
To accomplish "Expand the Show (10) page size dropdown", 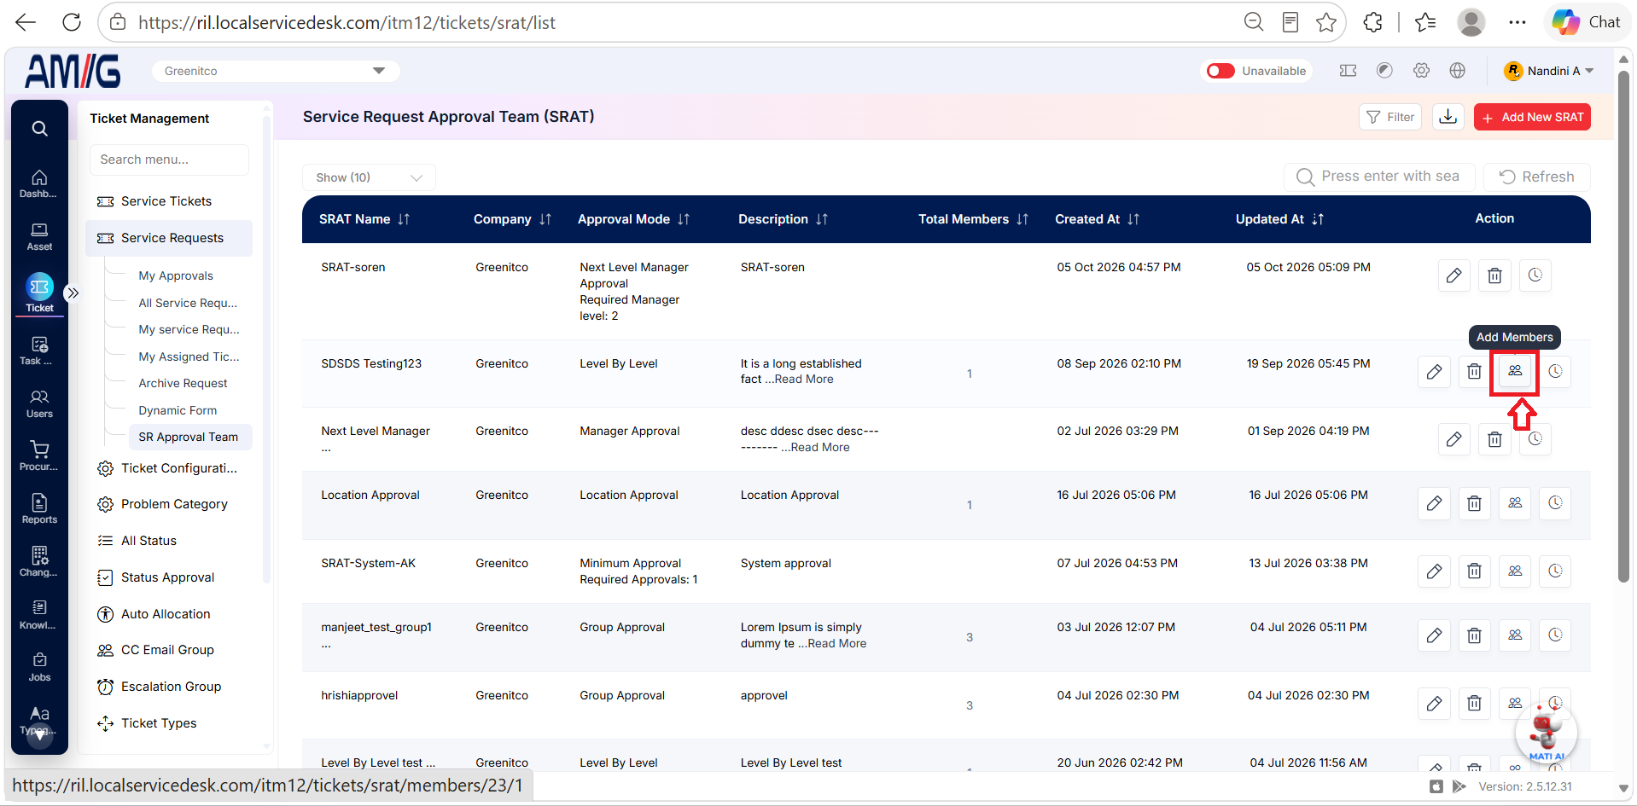I will [x=369, y=177].
